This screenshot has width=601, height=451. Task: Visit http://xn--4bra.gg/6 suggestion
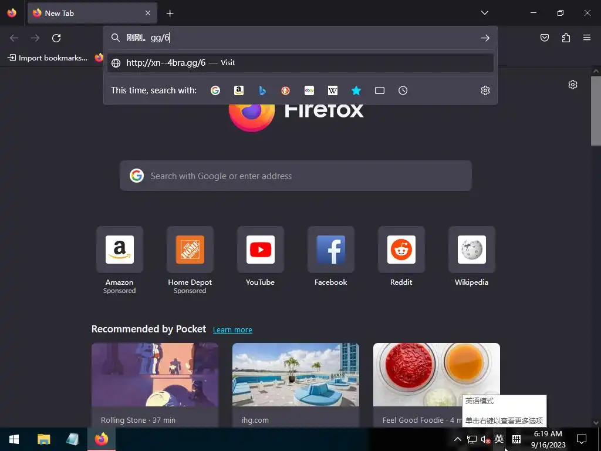300,63
